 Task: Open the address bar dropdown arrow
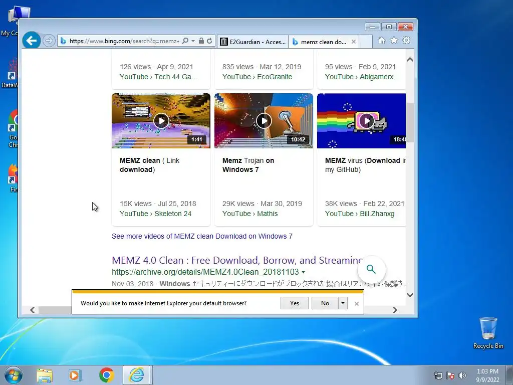[x=193, y=41]
